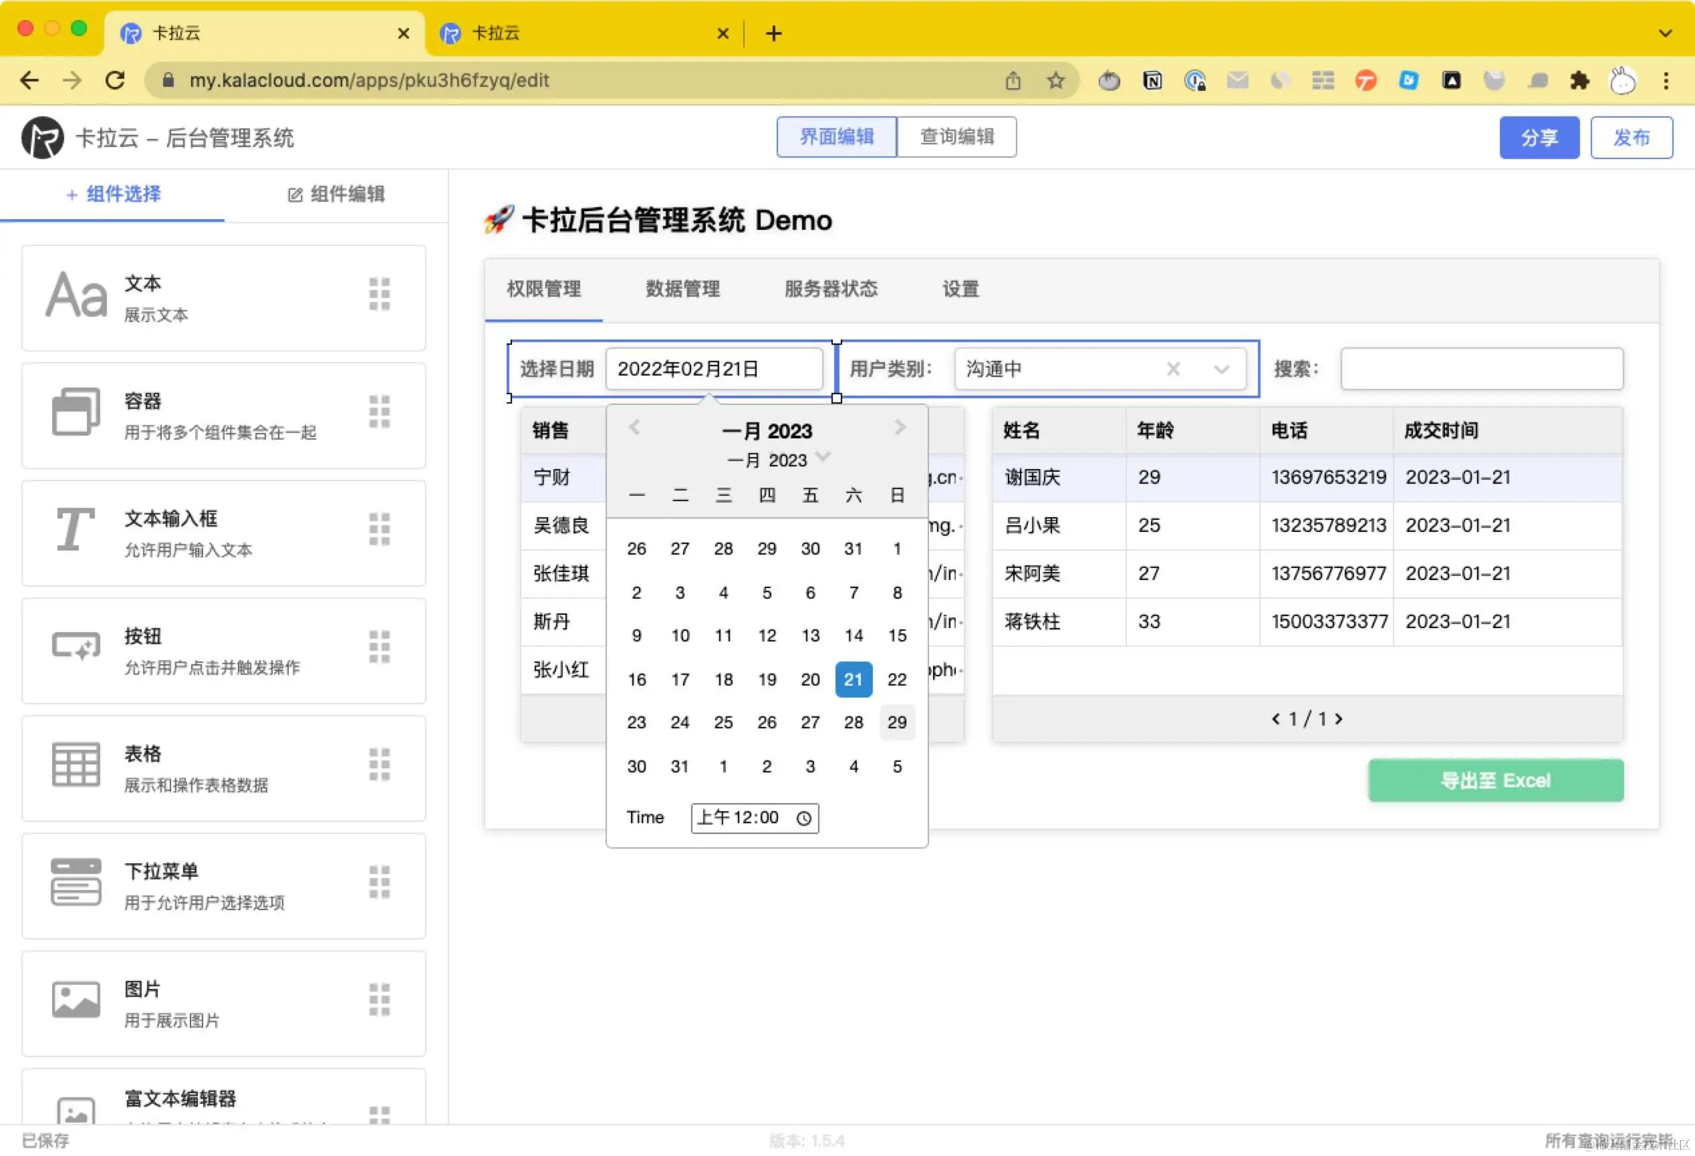The image size is (1695, 1156).
Task: Go to next month in calendar
Action: [900, 428]
